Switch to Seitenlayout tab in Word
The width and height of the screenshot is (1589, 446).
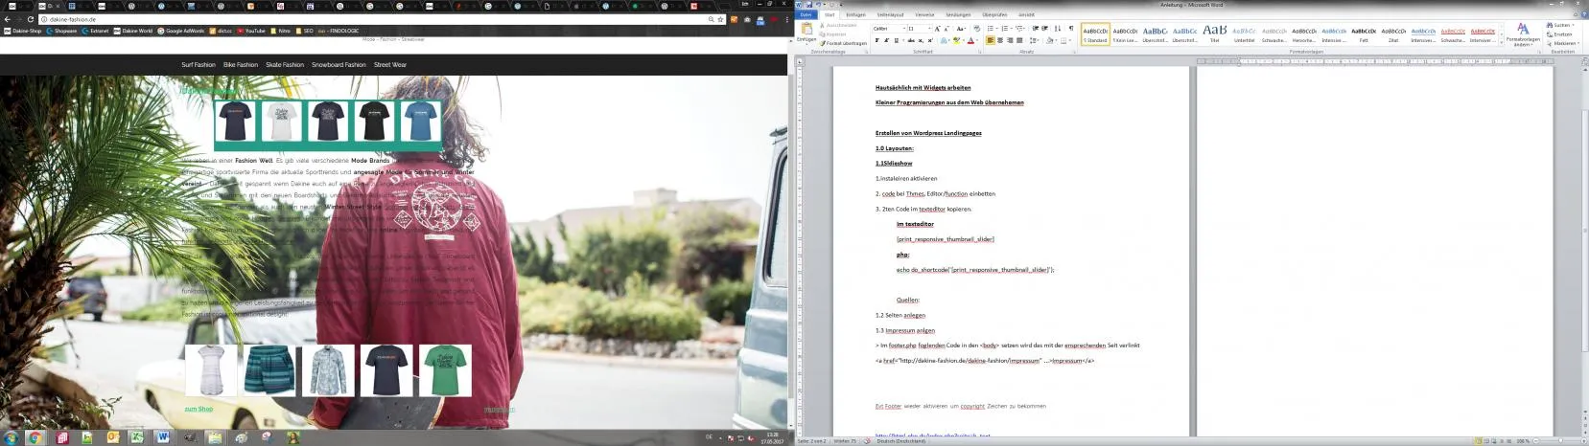click(890, 14)
